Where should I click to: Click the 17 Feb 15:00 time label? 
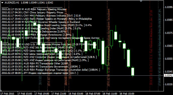point(25,93)
